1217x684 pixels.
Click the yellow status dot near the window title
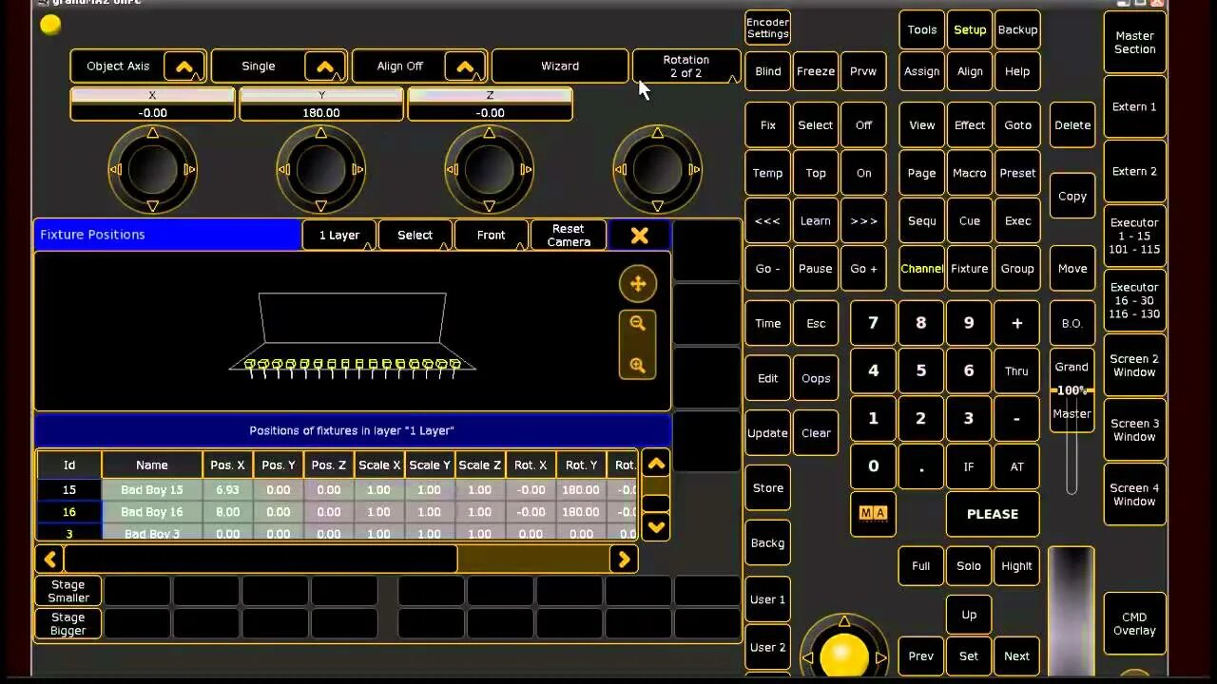pyautogui.click(x=51, y=26)
